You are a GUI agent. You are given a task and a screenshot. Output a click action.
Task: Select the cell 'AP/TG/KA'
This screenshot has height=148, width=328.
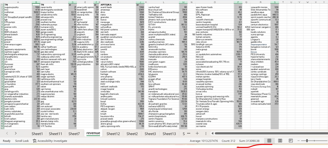tap(118, 5)
